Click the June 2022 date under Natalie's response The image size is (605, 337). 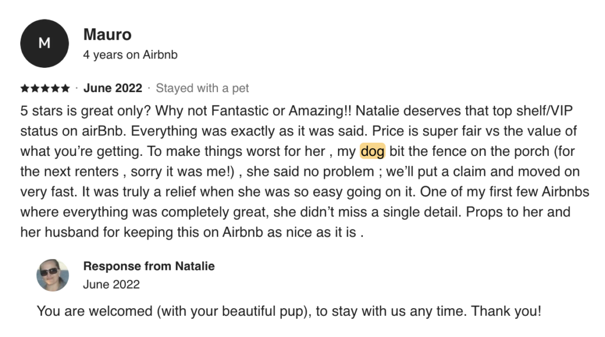(112, 284)
